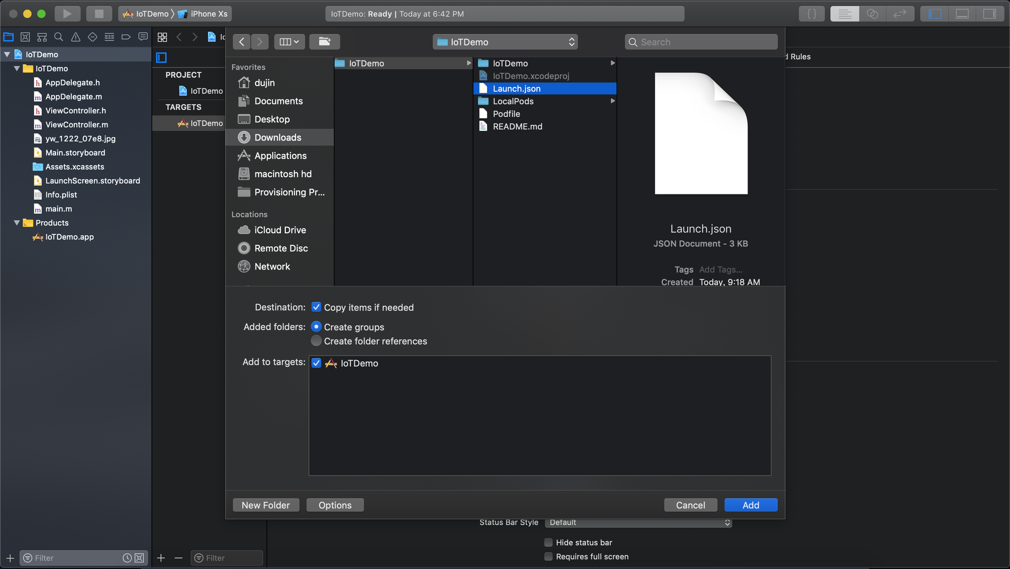The width and height of the screenshot is (1010, 569).
Task: Select Create folder references radio option
Action: click(316, 341)
